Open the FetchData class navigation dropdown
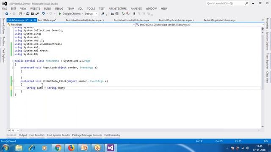Viewport: 271px width, 152px height. tap(134, 25)
